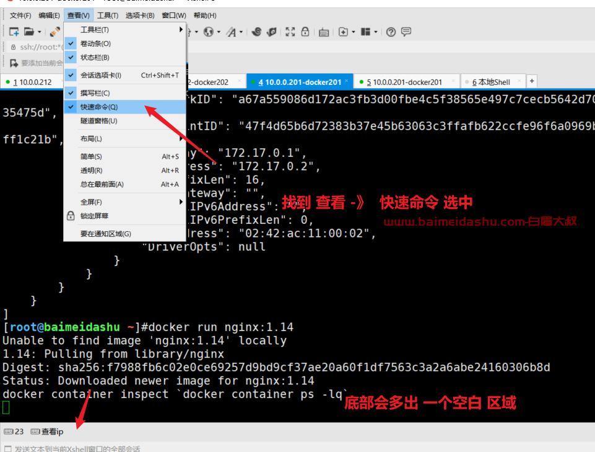Select tab 4 10.0.0.201-docker201
This screenshot has height=452, width=595.
pos(300,82)
